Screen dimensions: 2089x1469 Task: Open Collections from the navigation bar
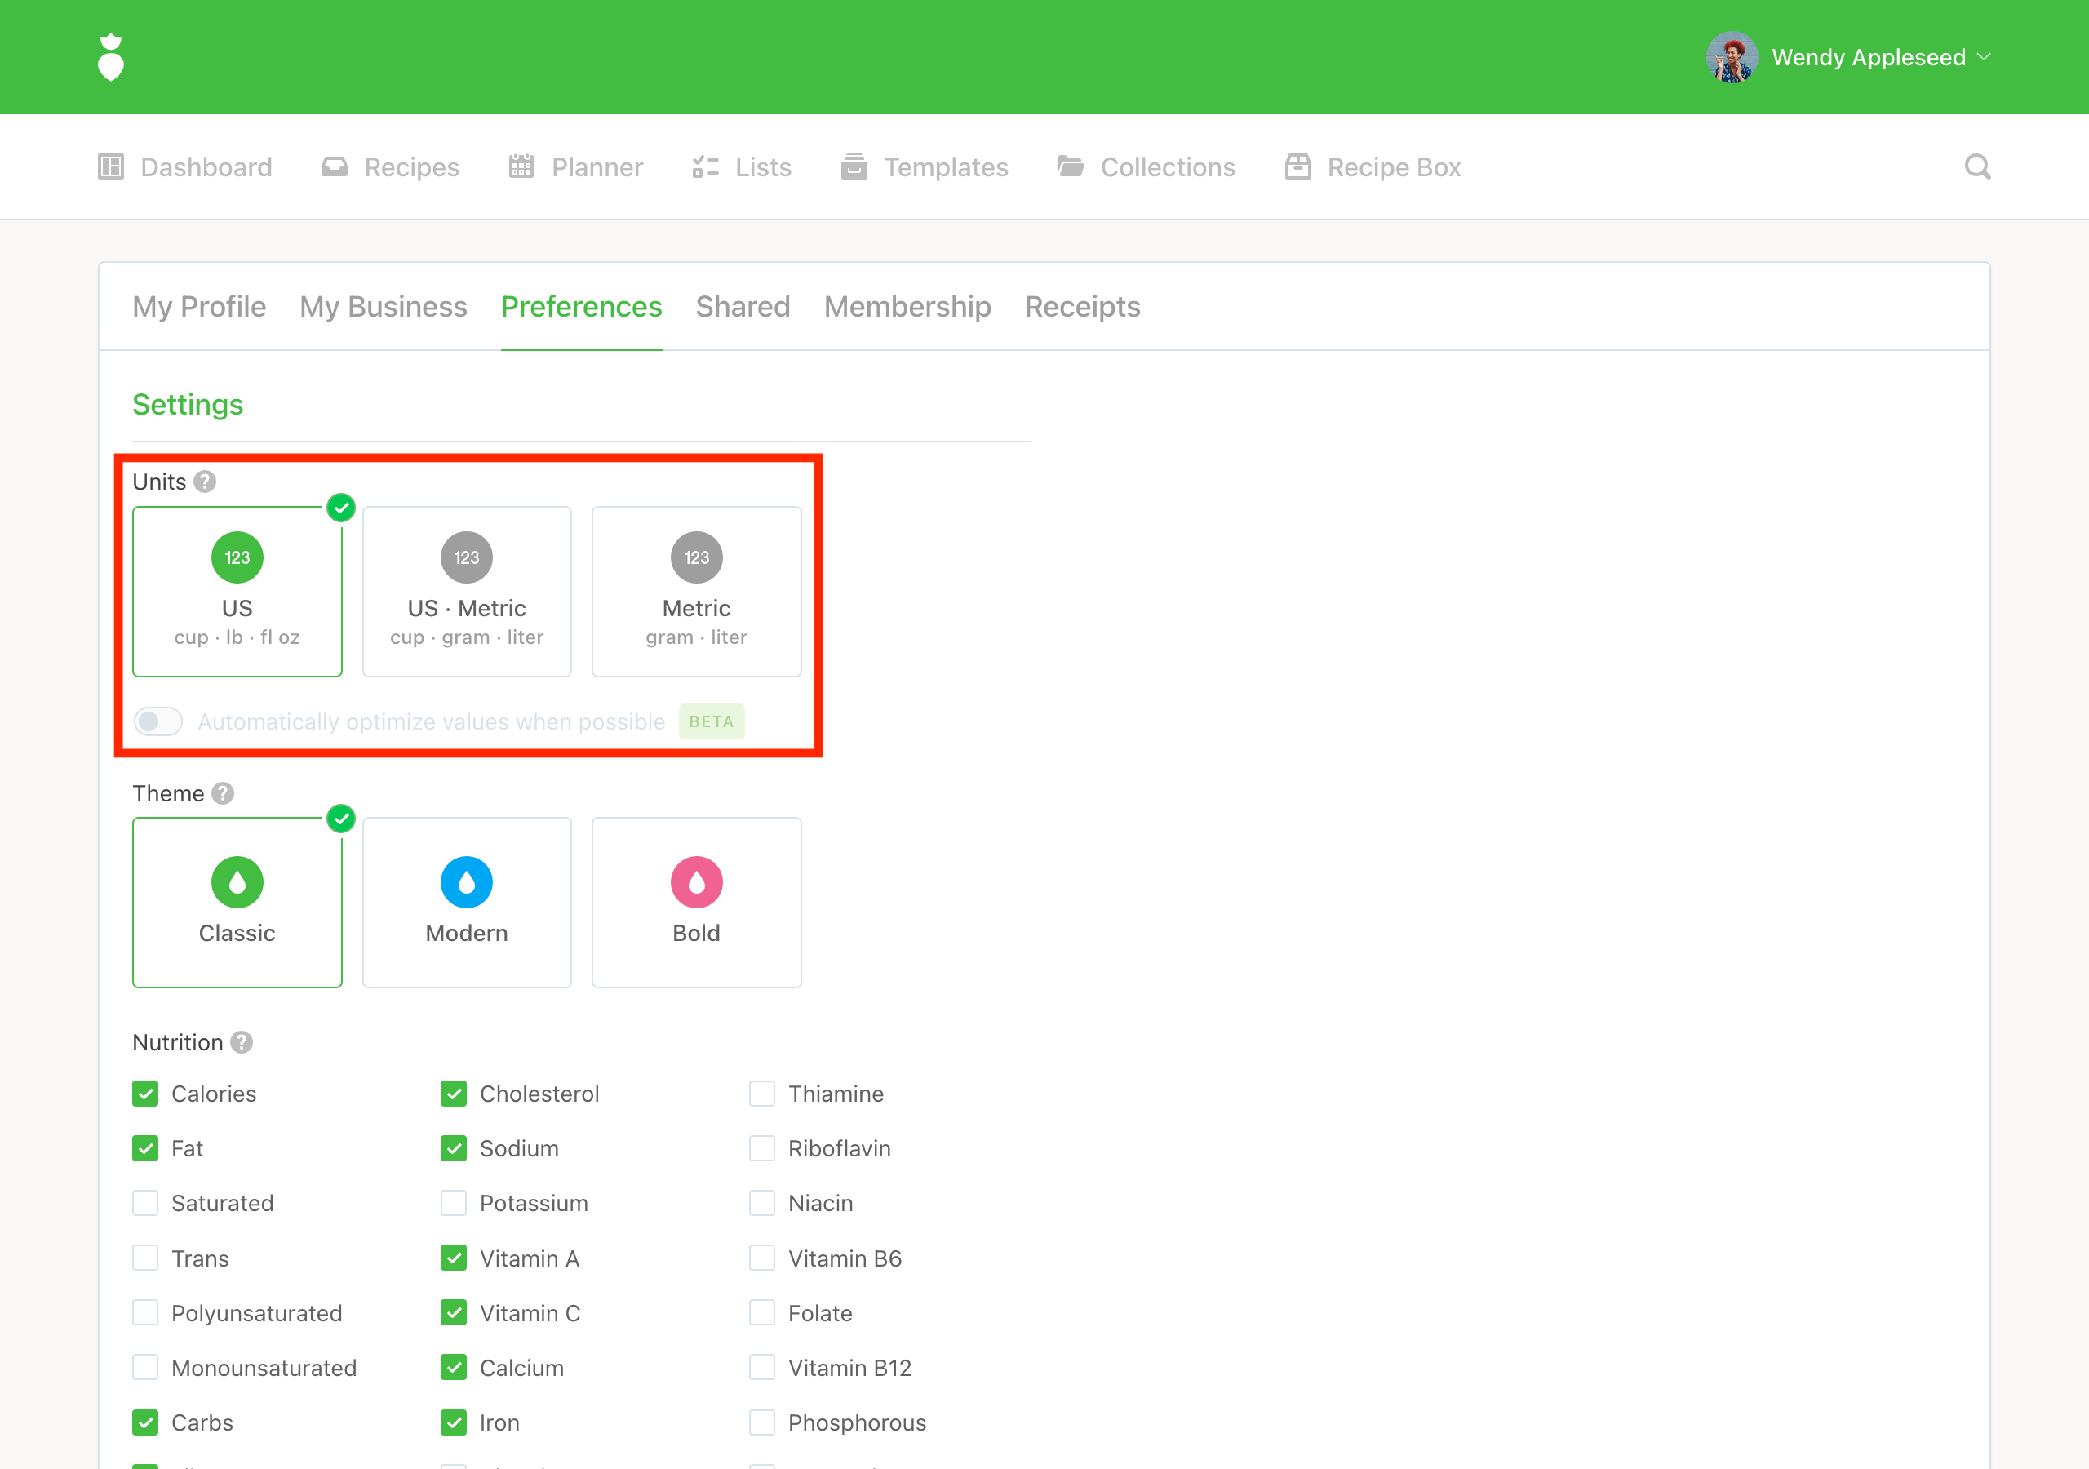coord(1147,166)
